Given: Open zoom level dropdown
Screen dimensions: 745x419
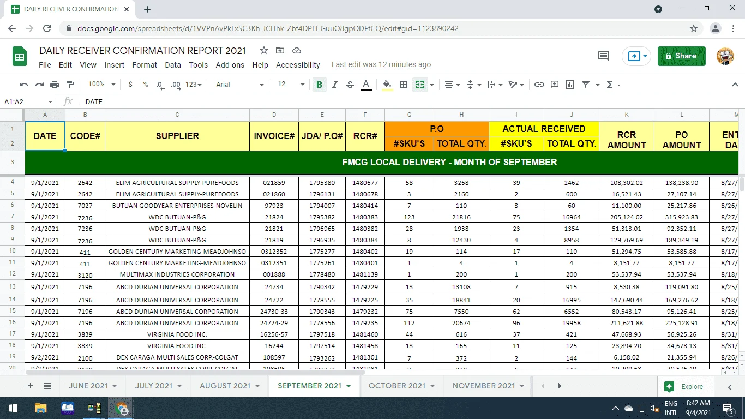Looking at the screenshot, I should [102, 85].
